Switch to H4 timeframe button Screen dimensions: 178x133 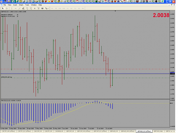pyautogui.click(x=71, y=8)
